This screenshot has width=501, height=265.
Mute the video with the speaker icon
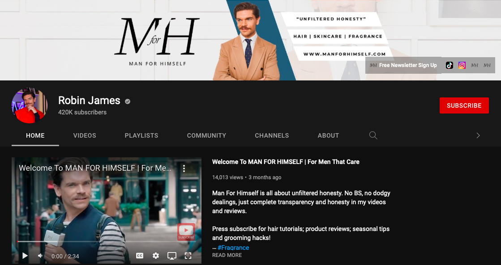pyautogui.click(x=41, y=256)
